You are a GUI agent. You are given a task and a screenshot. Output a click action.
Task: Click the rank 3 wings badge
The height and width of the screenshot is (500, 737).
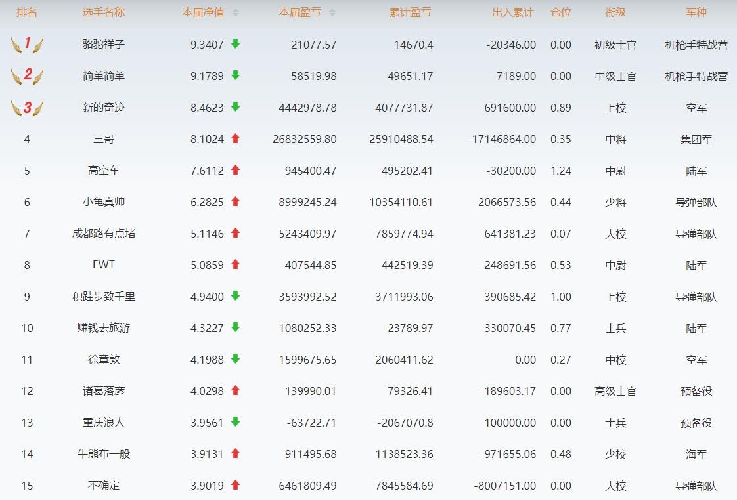pyautogui.click(x=27, y=108)
